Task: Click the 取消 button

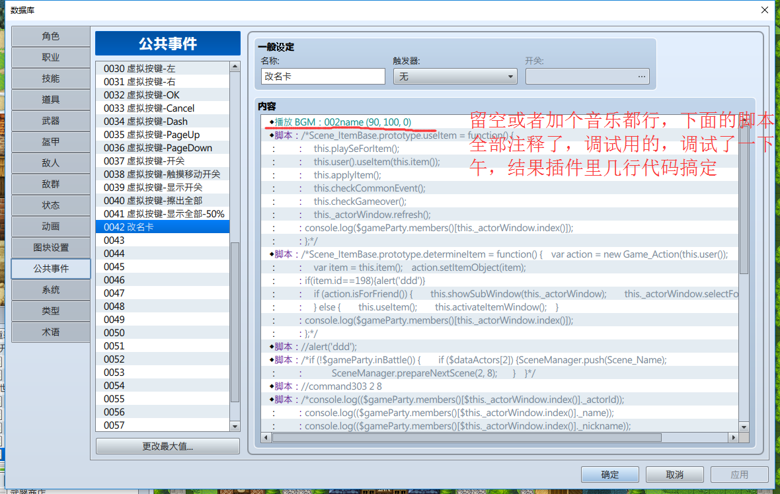Action: click(x=674, y=475)
